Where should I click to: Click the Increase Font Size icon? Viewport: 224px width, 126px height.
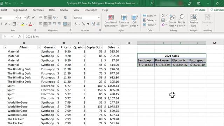click(x=29, y=17)
